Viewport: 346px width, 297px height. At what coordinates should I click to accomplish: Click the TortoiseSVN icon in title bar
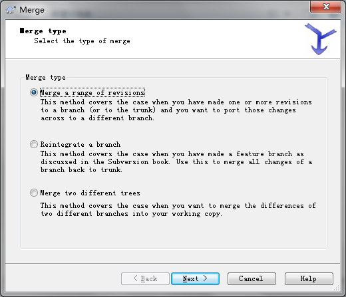tap(11, 10)
